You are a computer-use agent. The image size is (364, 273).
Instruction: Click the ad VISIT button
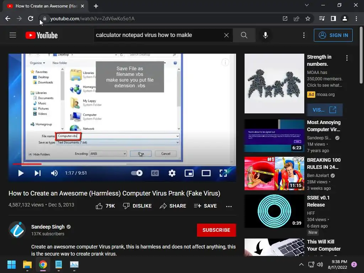pyautogui.click(x=325, y=110)
